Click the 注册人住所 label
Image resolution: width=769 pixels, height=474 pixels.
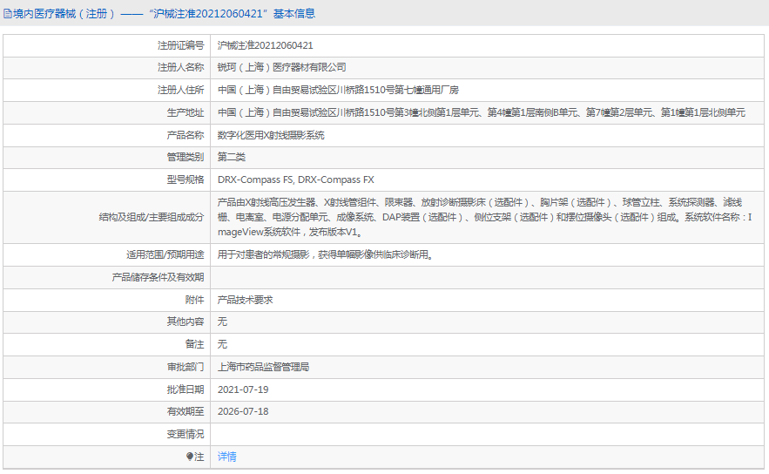(x=180, y=91)
